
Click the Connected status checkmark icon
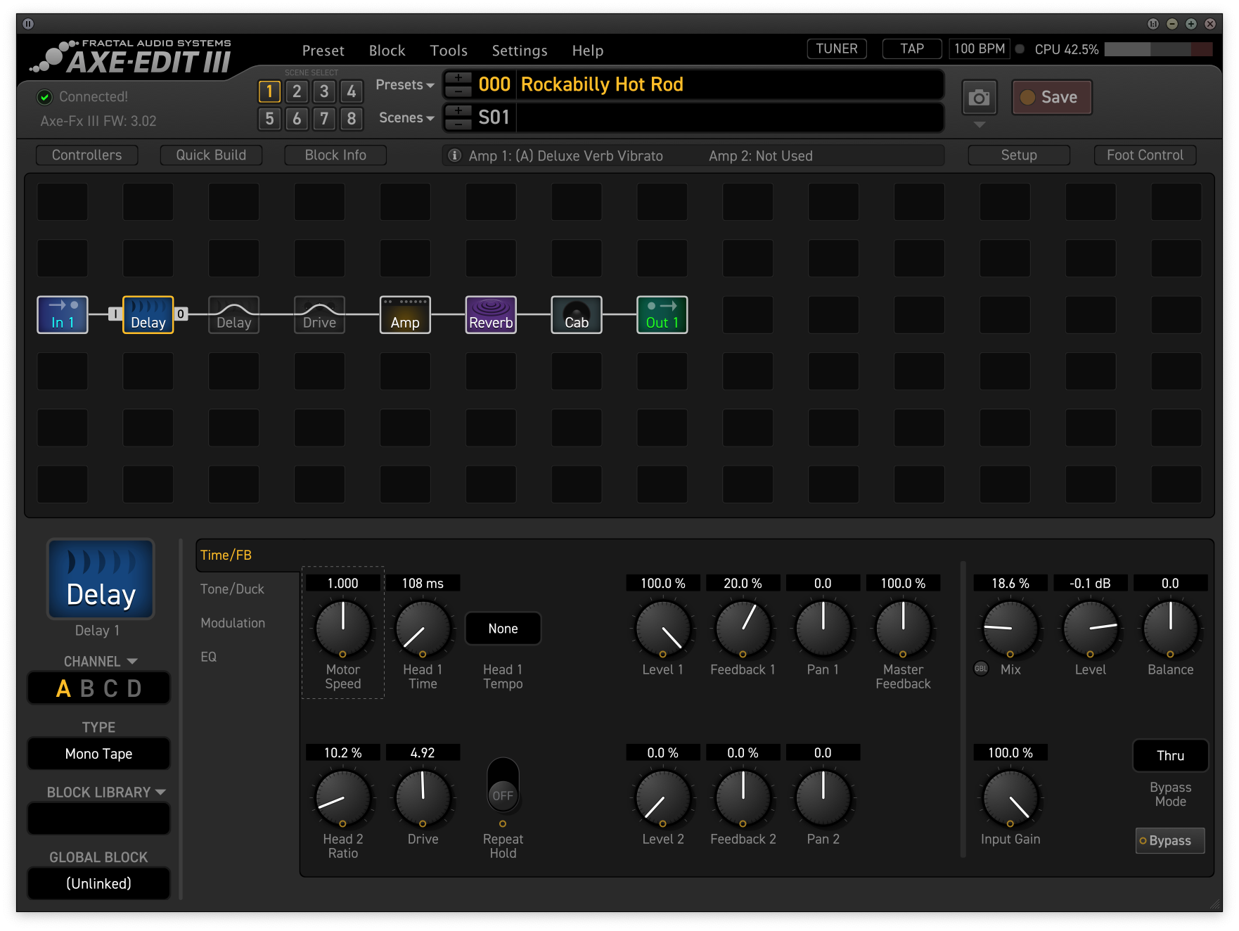[45, 97]
